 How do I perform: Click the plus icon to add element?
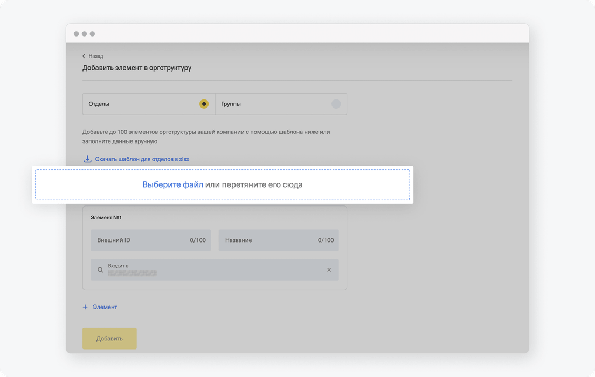pos(85,307)
